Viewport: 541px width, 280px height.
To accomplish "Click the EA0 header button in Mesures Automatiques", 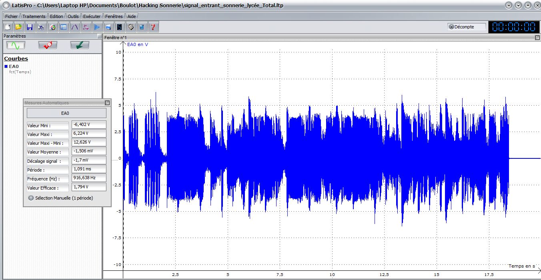I will tap(66, 113).
